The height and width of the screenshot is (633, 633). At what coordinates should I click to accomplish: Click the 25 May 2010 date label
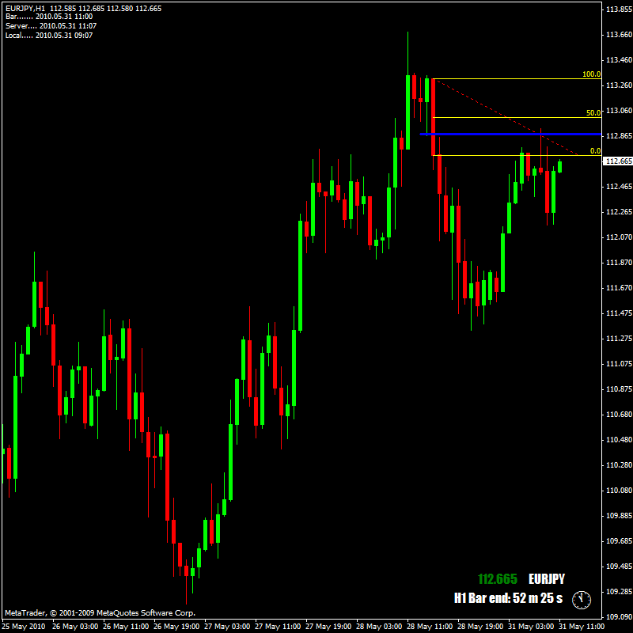tap(24, 627)
